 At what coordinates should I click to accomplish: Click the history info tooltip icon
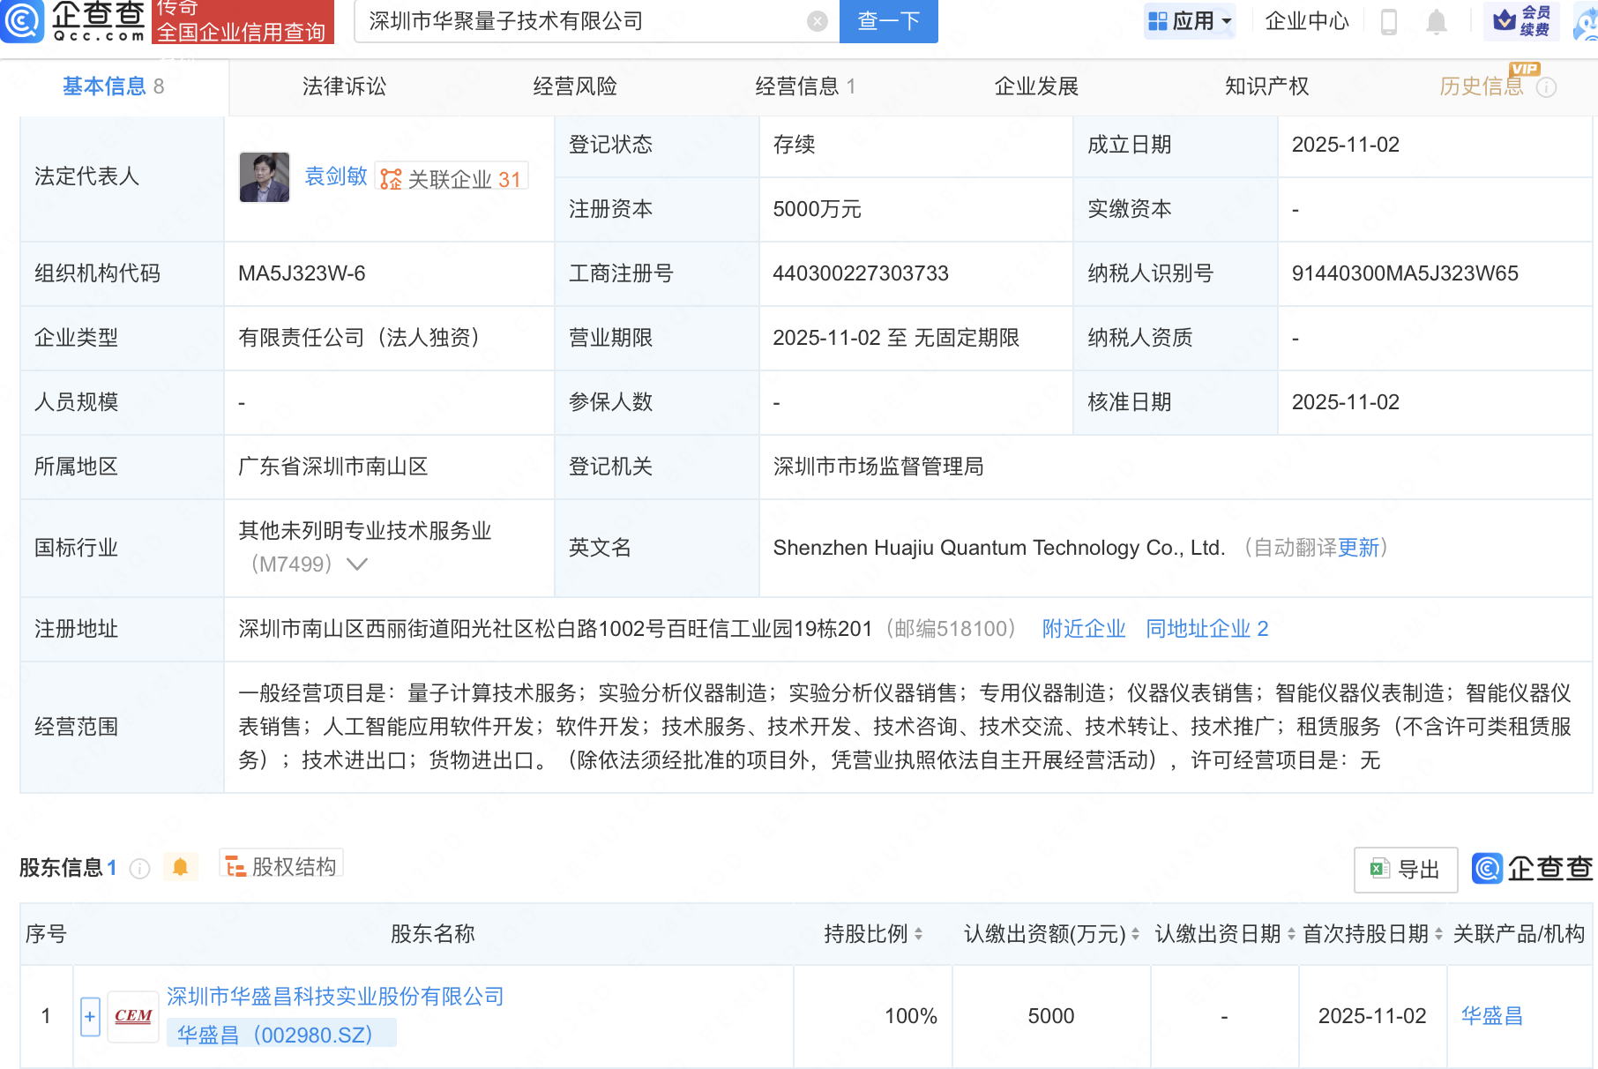pos(1546,87)
